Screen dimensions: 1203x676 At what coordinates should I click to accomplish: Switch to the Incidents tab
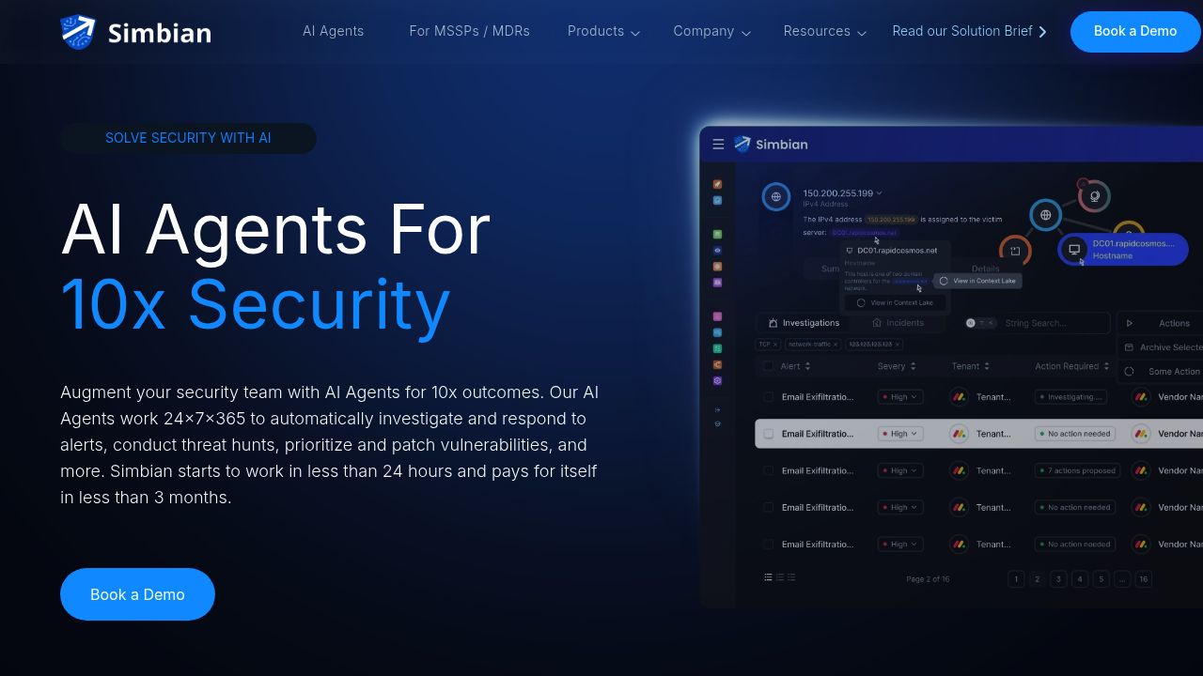coord(898,323)
